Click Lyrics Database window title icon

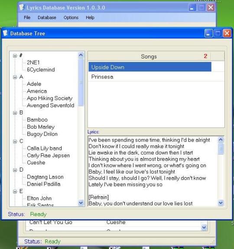pos(22,7)
